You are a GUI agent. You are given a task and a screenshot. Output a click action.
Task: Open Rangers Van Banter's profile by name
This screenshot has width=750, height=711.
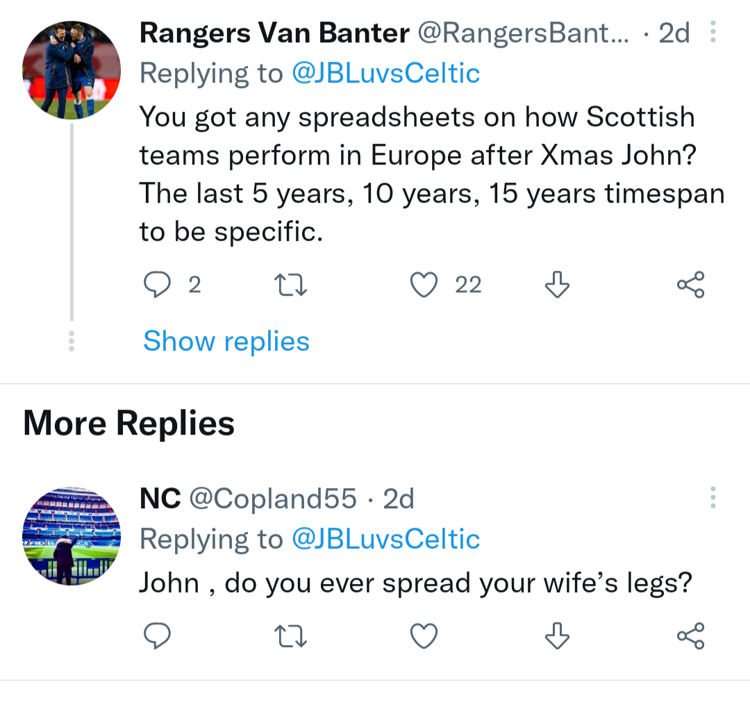point(273,33)
